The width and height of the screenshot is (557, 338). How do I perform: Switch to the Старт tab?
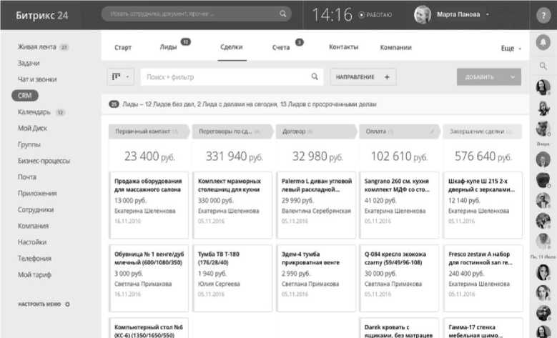pos(123,48)
